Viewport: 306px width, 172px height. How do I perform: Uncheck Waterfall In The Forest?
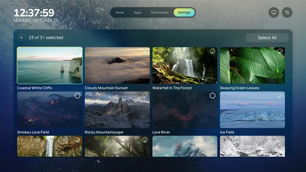213,51
